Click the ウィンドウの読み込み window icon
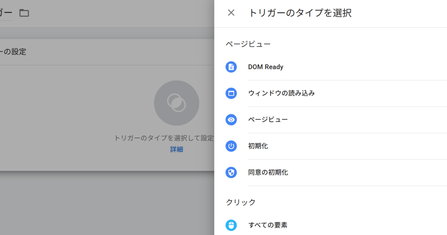This screenshot has width=447, height=235. [x=231, y=93]
